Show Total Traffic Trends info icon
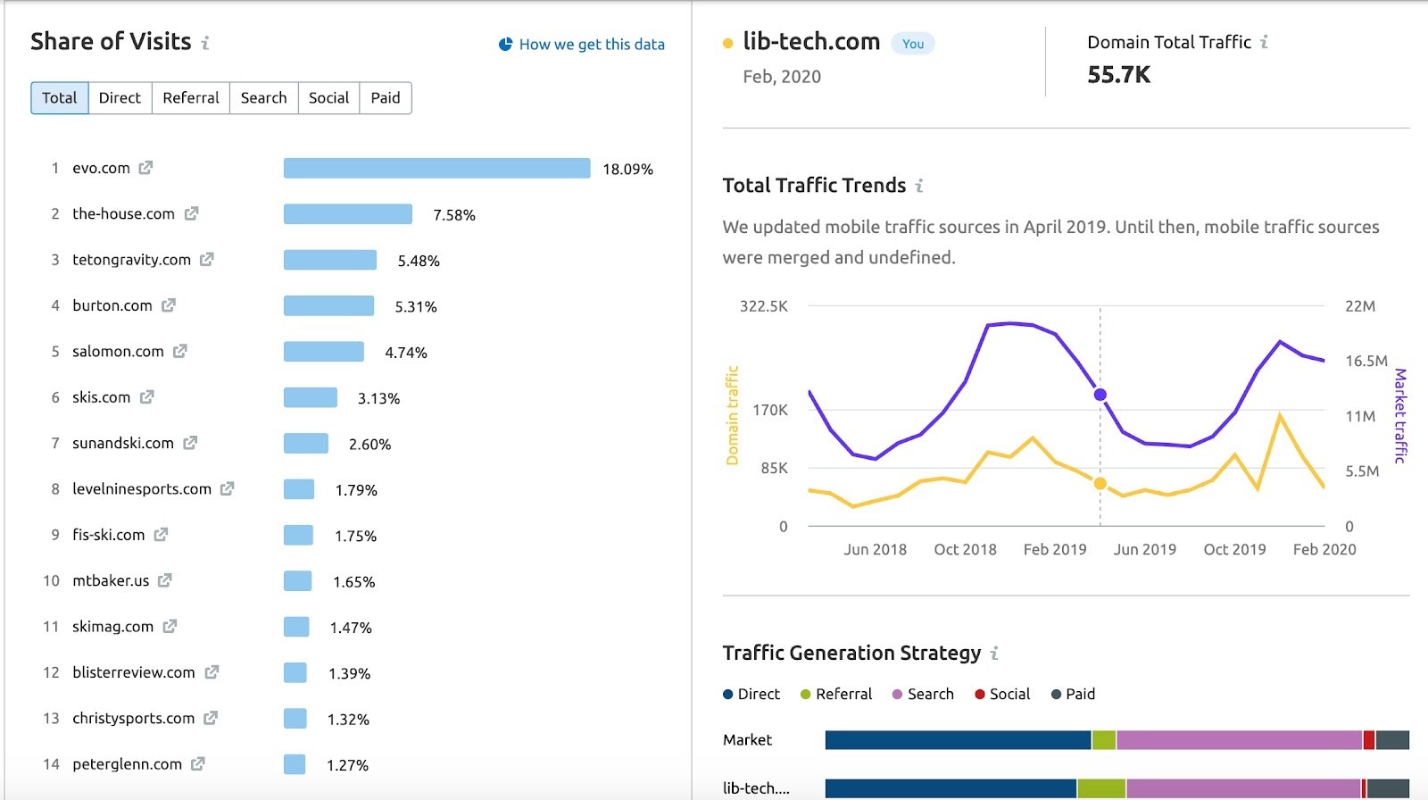The height and width of the screenshot is (800, 1428). click(919, 186)
